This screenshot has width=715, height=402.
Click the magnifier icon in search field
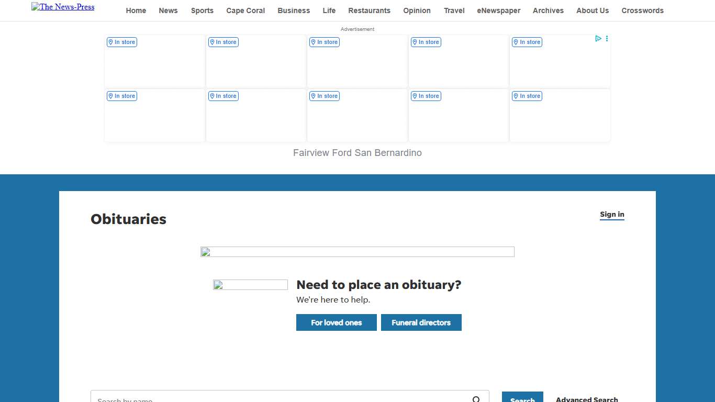[476, 399]
